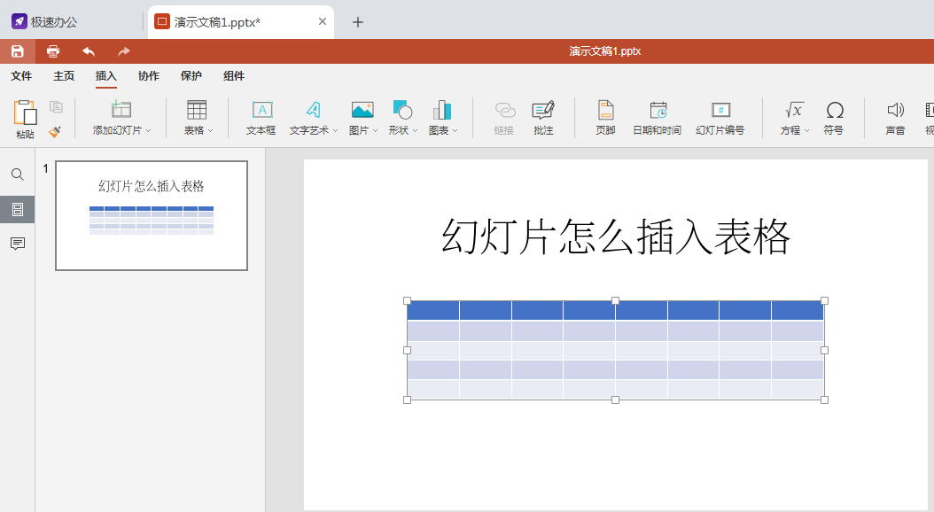The image size is (934, 512).
Task: Expand the Add Slide dropdown arrow
Action: pos(148,130)
